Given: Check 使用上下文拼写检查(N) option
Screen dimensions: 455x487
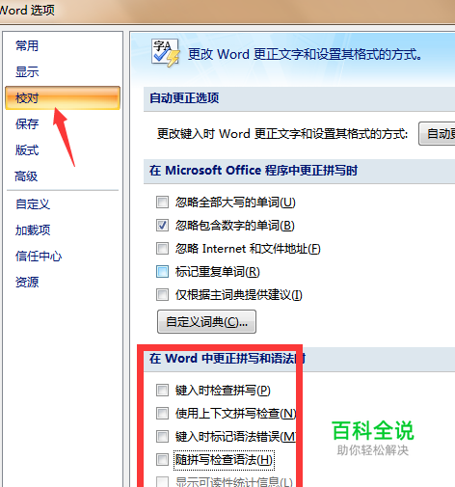Looking at the screenshot, I should (x=162, y=414).
